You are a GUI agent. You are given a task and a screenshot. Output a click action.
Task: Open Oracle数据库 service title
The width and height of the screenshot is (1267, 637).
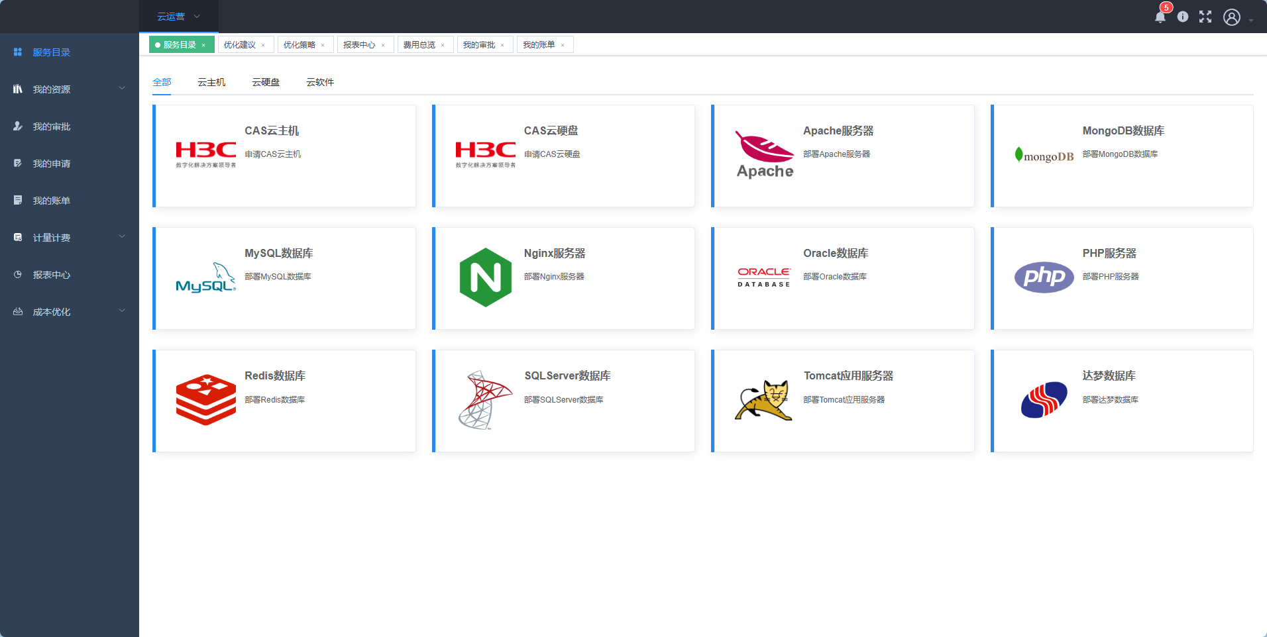click(836, 253)
